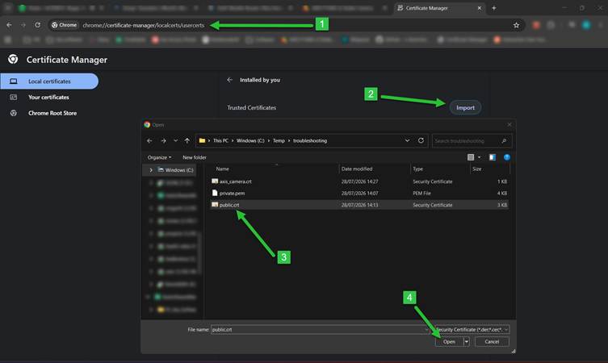Bookmark this page with the star icon
Image resolution: width=608 pixels, height=363 pixels.
click(x=516, y=25)
